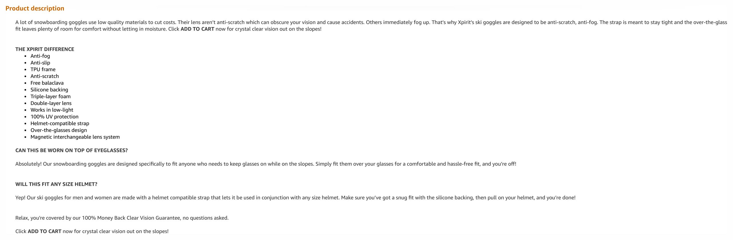Image resolution: width=733 pixels, height=240 pixels.
Task: Click the Double-layer lens list item
Action: coord(51,103)
